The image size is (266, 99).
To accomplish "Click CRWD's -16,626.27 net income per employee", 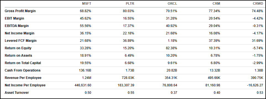I will [255, 85].
